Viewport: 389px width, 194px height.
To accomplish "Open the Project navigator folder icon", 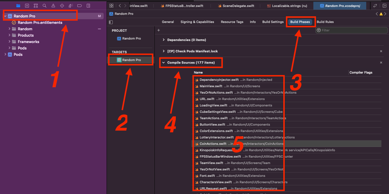I will tap(18, 6).
